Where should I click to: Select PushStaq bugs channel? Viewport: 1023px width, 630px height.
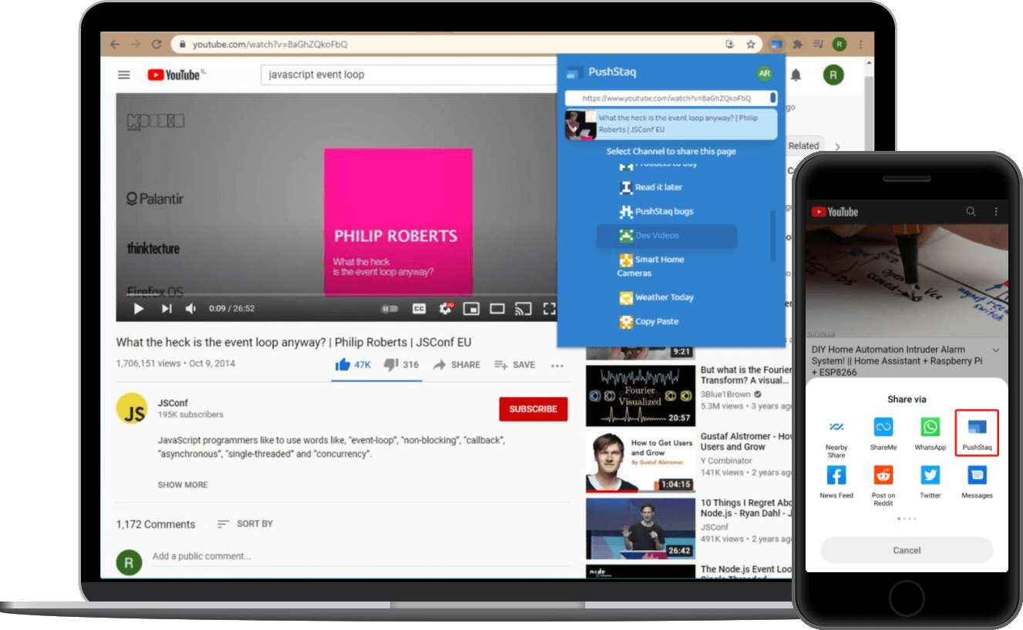pos(656,211)
